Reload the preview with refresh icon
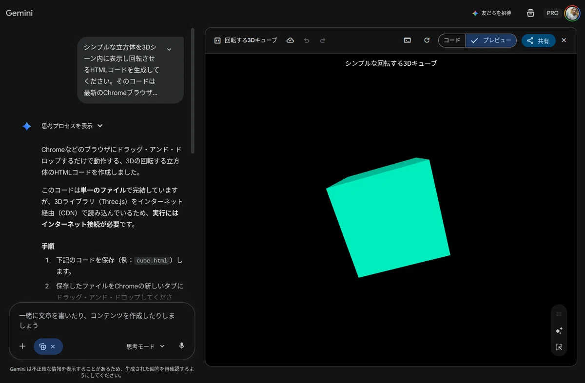Image resolution: width=585 pixels, height=383 pixels. coord(427,40)
